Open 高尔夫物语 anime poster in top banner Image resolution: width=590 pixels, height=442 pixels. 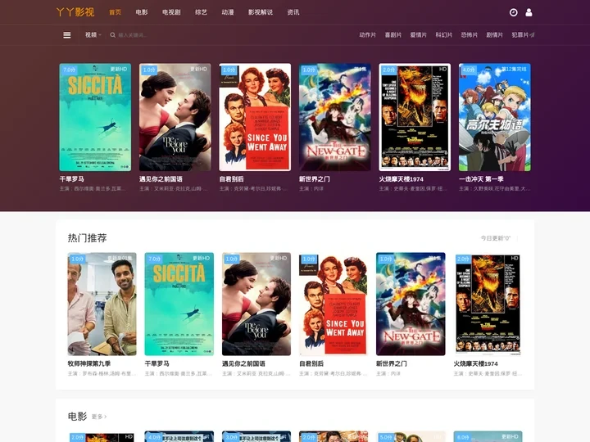[x=495, y=117]
